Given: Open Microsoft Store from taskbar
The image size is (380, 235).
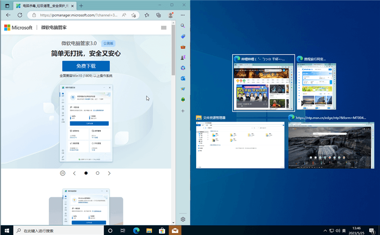Looking at the screenshot, I should coord(162,230).
